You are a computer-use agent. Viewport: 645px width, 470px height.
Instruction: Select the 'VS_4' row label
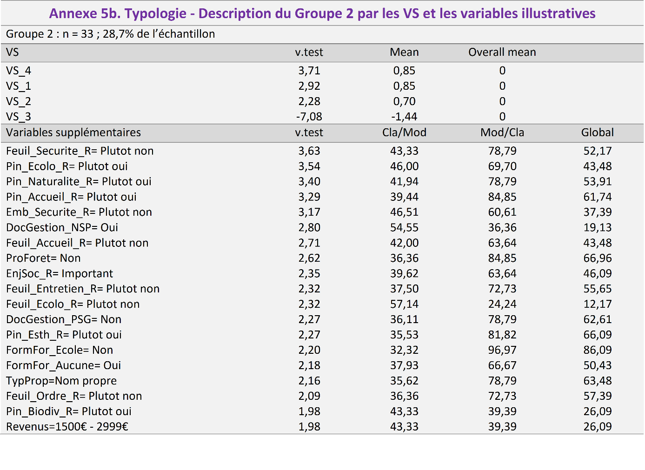[x=19, y=71]
